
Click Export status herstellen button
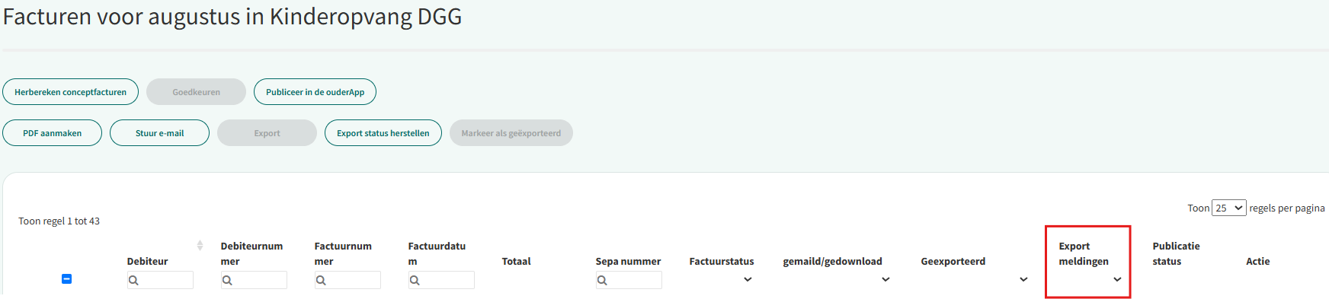point(383,133)
